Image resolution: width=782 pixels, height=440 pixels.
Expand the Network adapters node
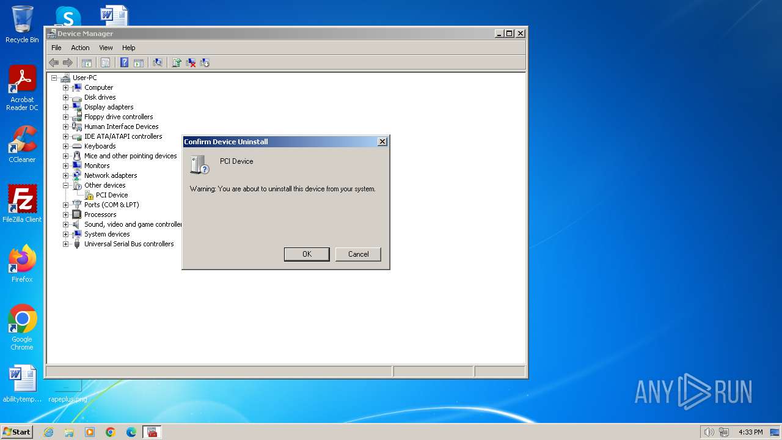coord(65,175)
